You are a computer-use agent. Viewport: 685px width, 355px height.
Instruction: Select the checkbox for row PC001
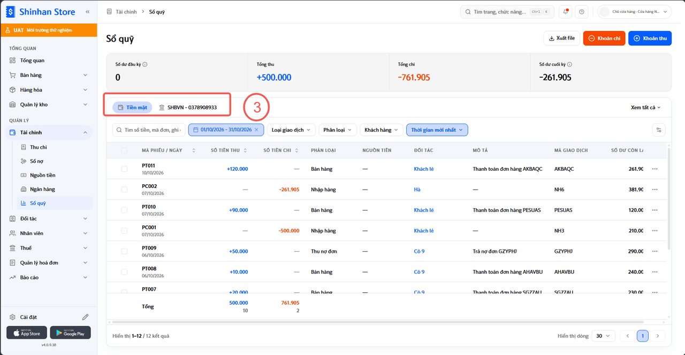(x=124, y=231)
